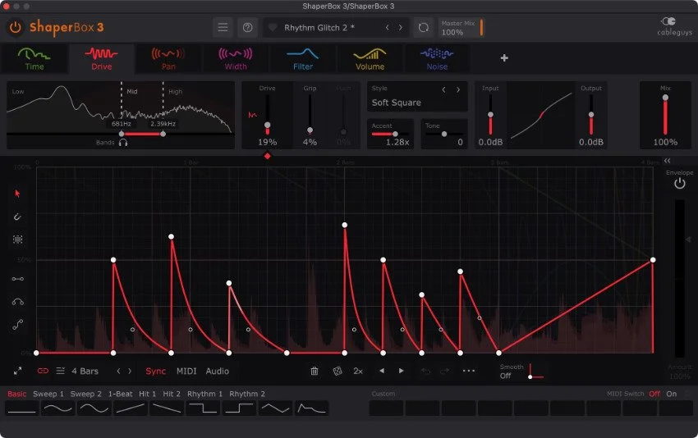This screenshot has width=698, height=438.
Task: Click the Output gain slider
Action: click(591, 115)
